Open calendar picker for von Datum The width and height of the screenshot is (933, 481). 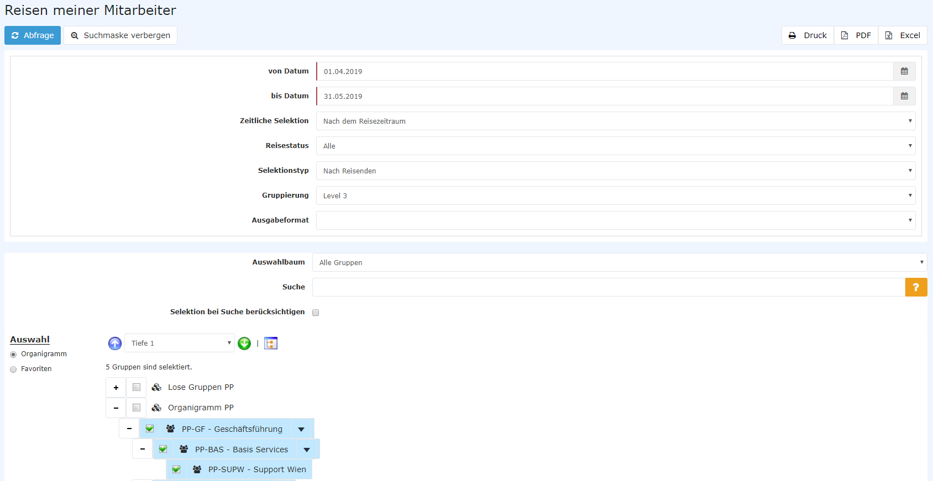[x=904, y=71]
